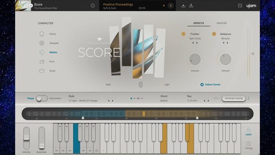Select the next Finisher mode with right arrow
The height and width of the screenshot is (155, 275).
[197, 43]
